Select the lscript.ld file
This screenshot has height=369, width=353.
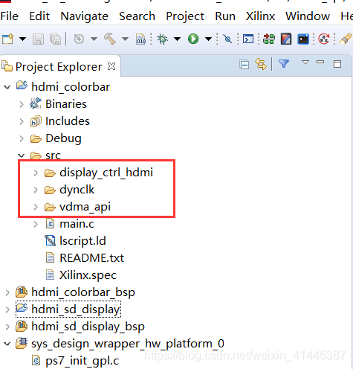[x=82, y=241]
